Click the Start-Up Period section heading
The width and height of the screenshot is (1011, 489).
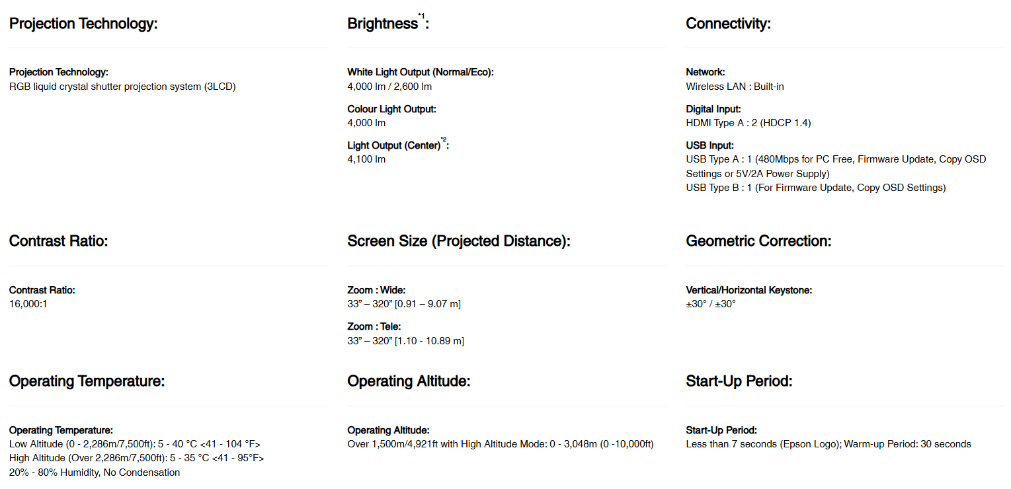[x=739, y=381]
